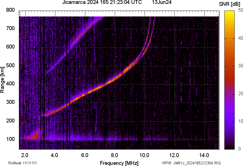Click the SNR [dB] colorbar title
This screenshot has width=243, height=166.
[x=230, y=4]
